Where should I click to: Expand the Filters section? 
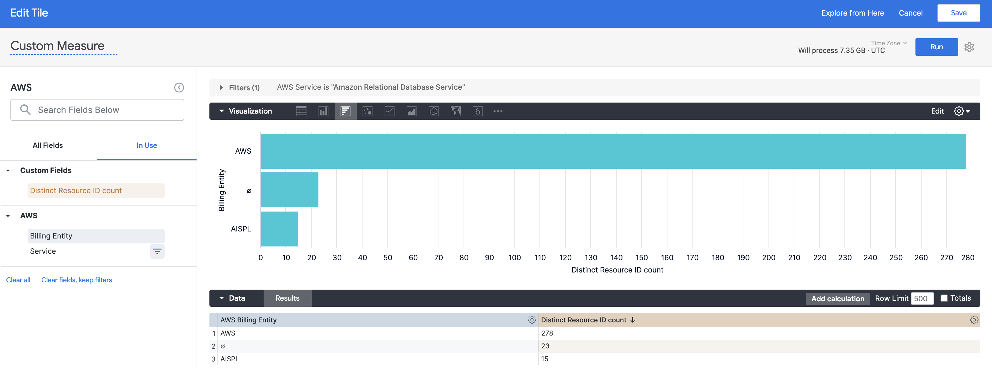(221, 88)
